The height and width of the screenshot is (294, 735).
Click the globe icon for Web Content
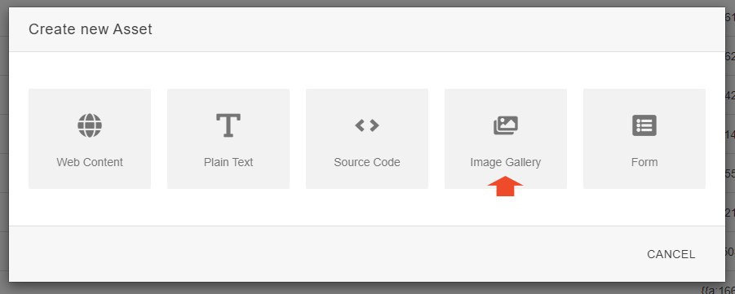(90, 125)
